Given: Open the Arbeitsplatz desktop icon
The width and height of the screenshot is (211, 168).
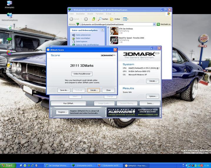Looking at the screenshot, I should (x=9, y=4).
